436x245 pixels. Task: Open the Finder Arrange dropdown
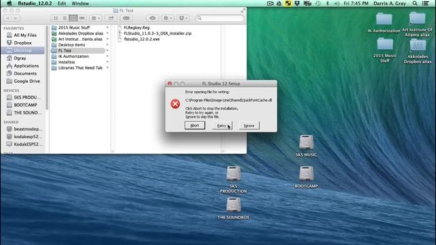pyautogui.click(x=95, y=18)
